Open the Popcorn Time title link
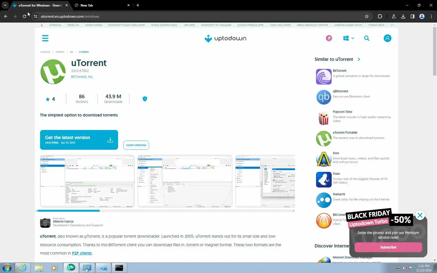 click(x=342, y=112)
